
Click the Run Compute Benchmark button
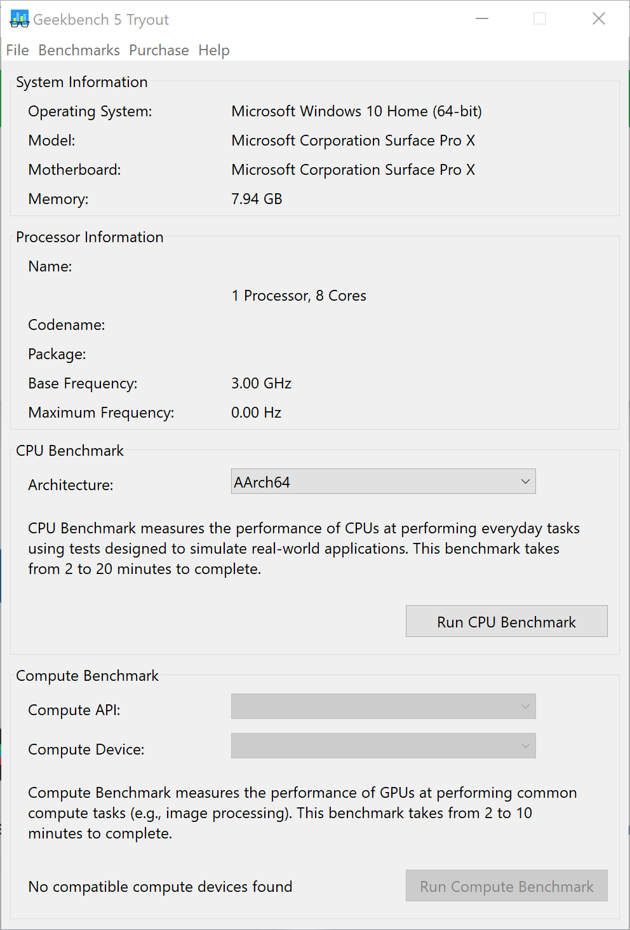point(506,886)
